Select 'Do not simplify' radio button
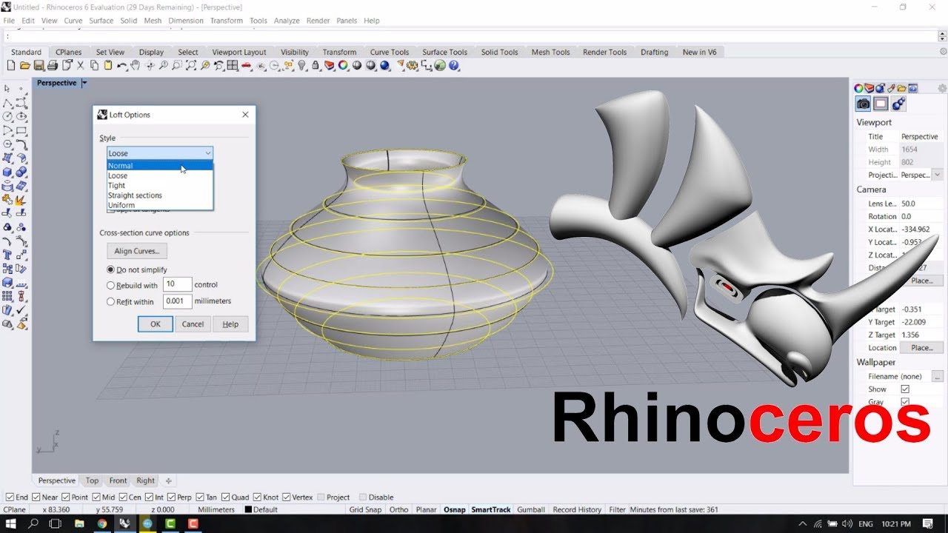Image resolution: width=948 pixels, height=533 pixels. [x=110, y=270]
